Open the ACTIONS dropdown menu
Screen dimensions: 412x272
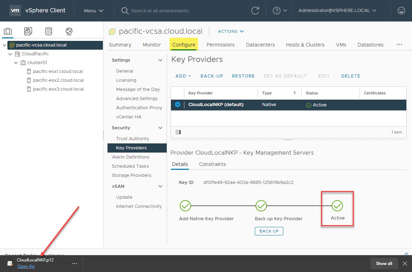[x=231, y=31]
